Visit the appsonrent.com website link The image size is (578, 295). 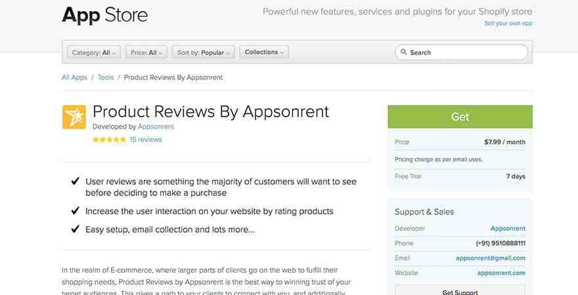[501, 273]
